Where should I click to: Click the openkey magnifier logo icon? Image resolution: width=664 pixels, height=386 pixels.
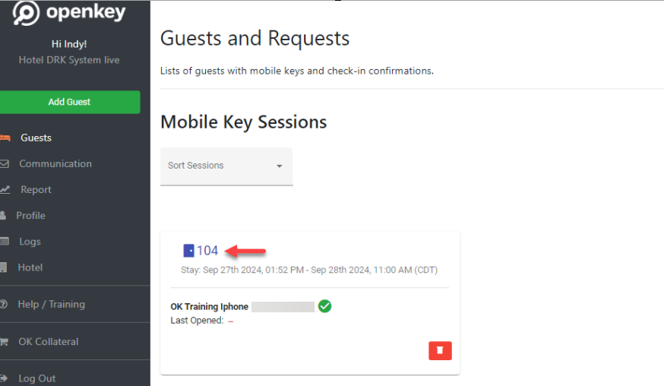pyautogui.click(x=26, y=13)
